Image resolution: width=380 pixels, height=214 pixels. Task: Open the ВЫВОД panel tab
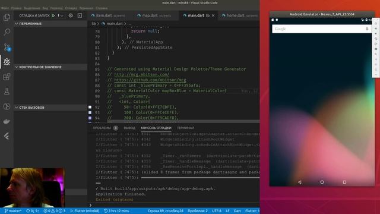pyautogui.click(x=129, y=128)
